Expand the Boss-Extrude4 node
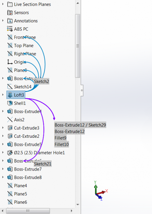The width and height of the screenshot is (152, 214). 3,111
